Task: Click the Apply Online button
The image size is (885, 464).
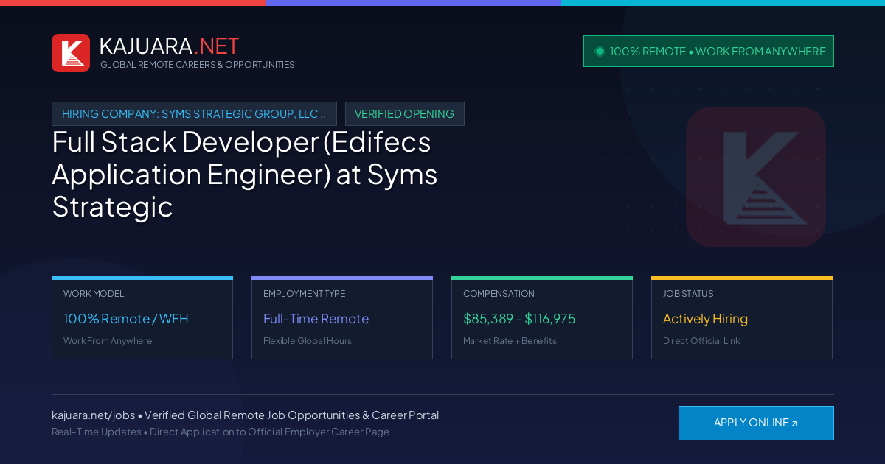Action: pos(756,423)
